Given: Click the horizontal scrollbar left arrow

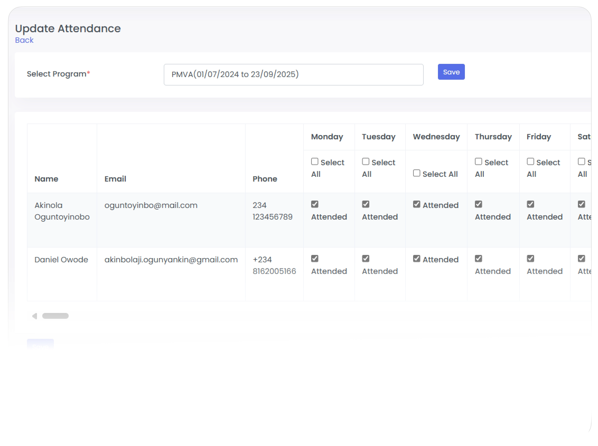Looking at the screenshot, I should 34,316.
